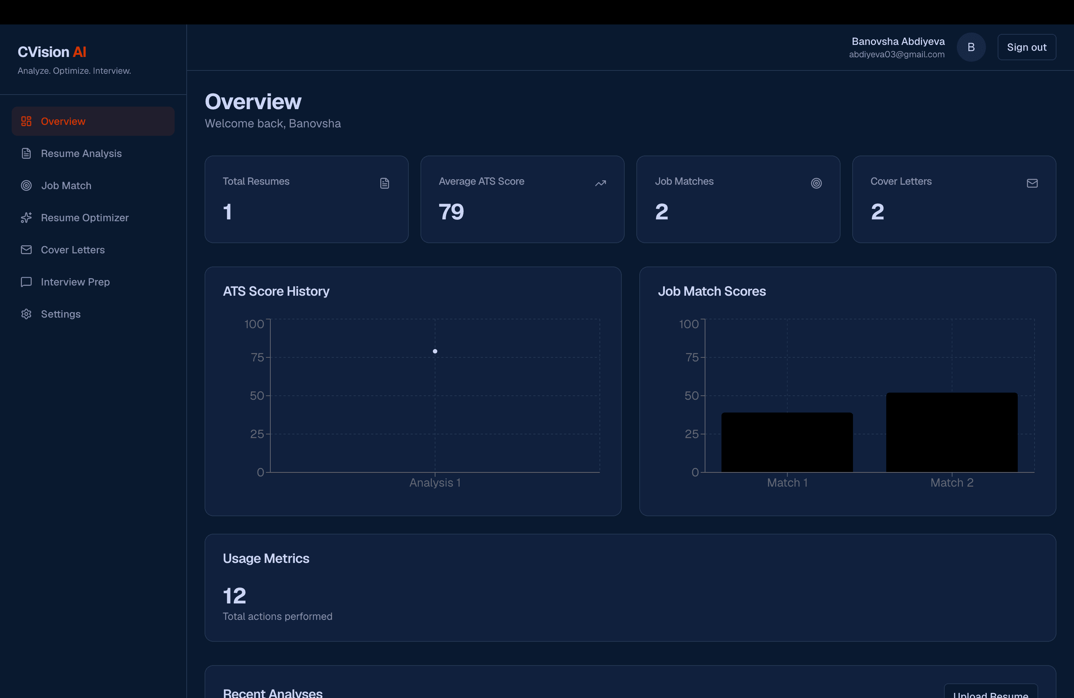
Task: Click the Job Match target icon in sidebar
Action: (26, 185)
